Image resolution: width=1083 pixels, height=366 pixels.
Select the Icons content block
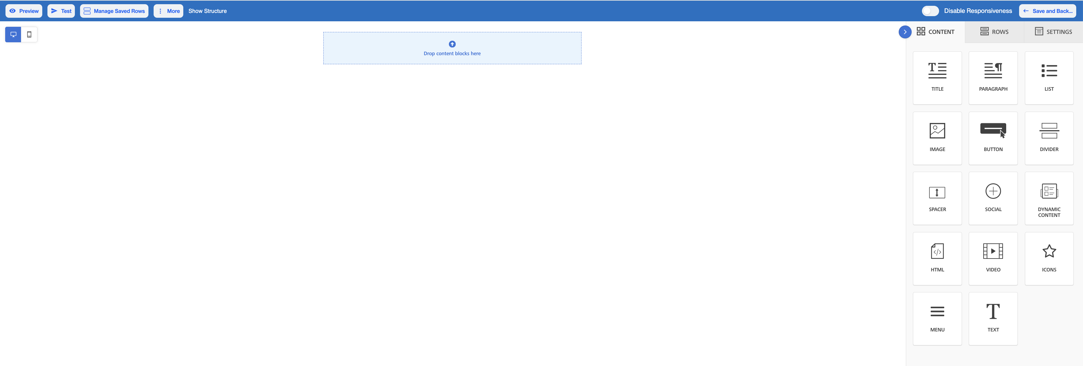coord(1049,259)
